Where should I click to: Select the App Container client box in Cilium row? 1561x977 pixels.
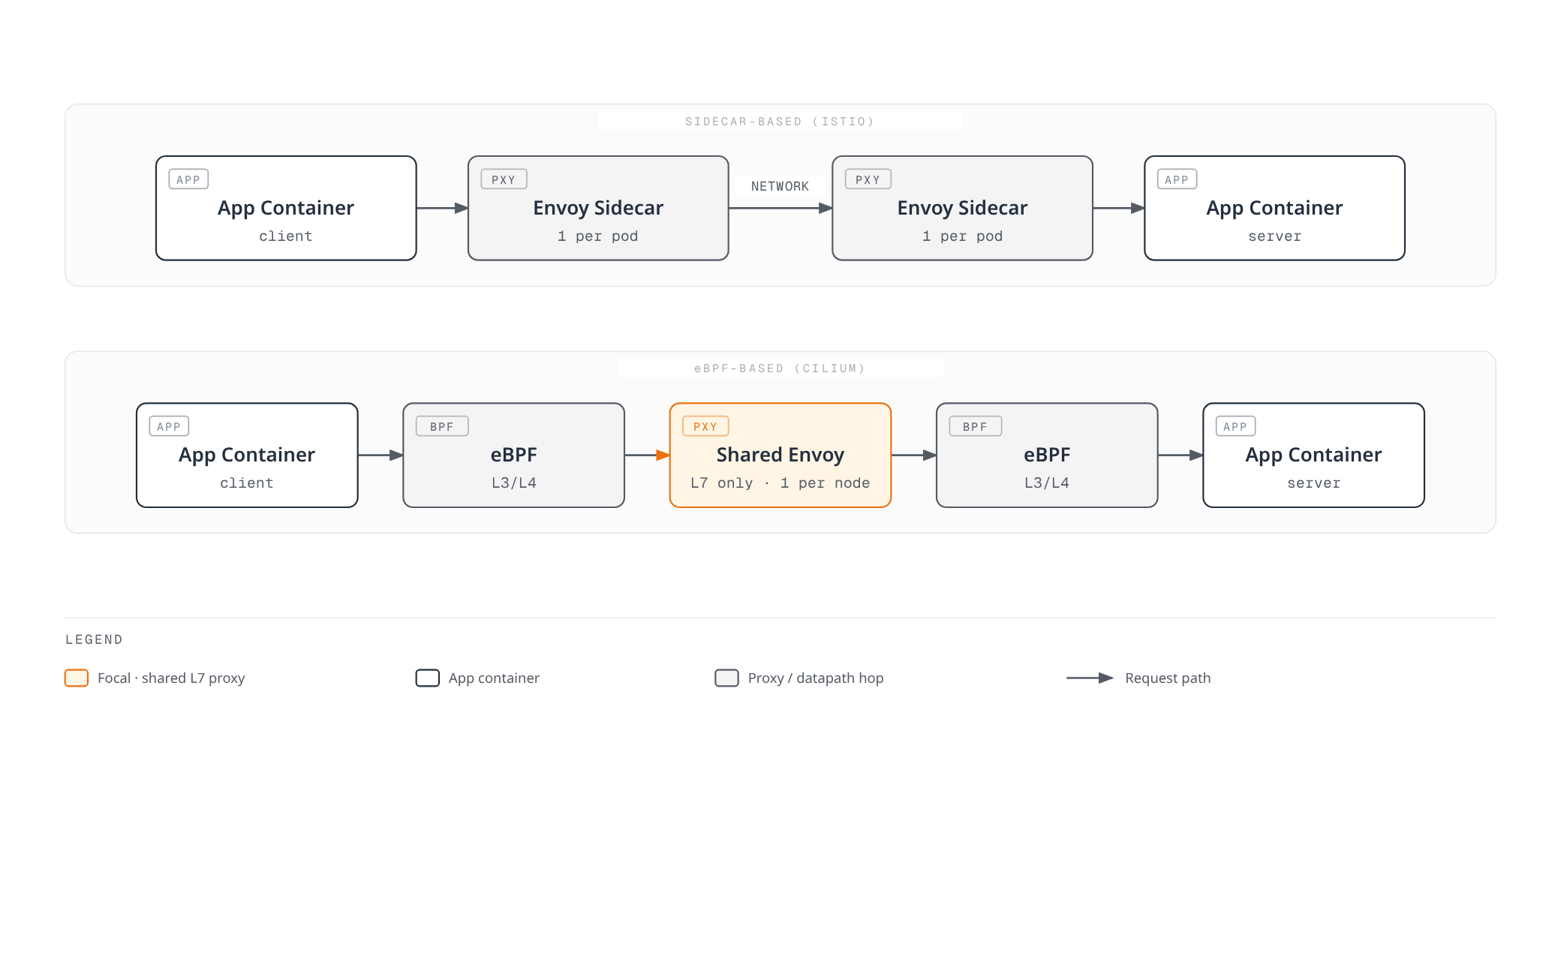(247, 455)
